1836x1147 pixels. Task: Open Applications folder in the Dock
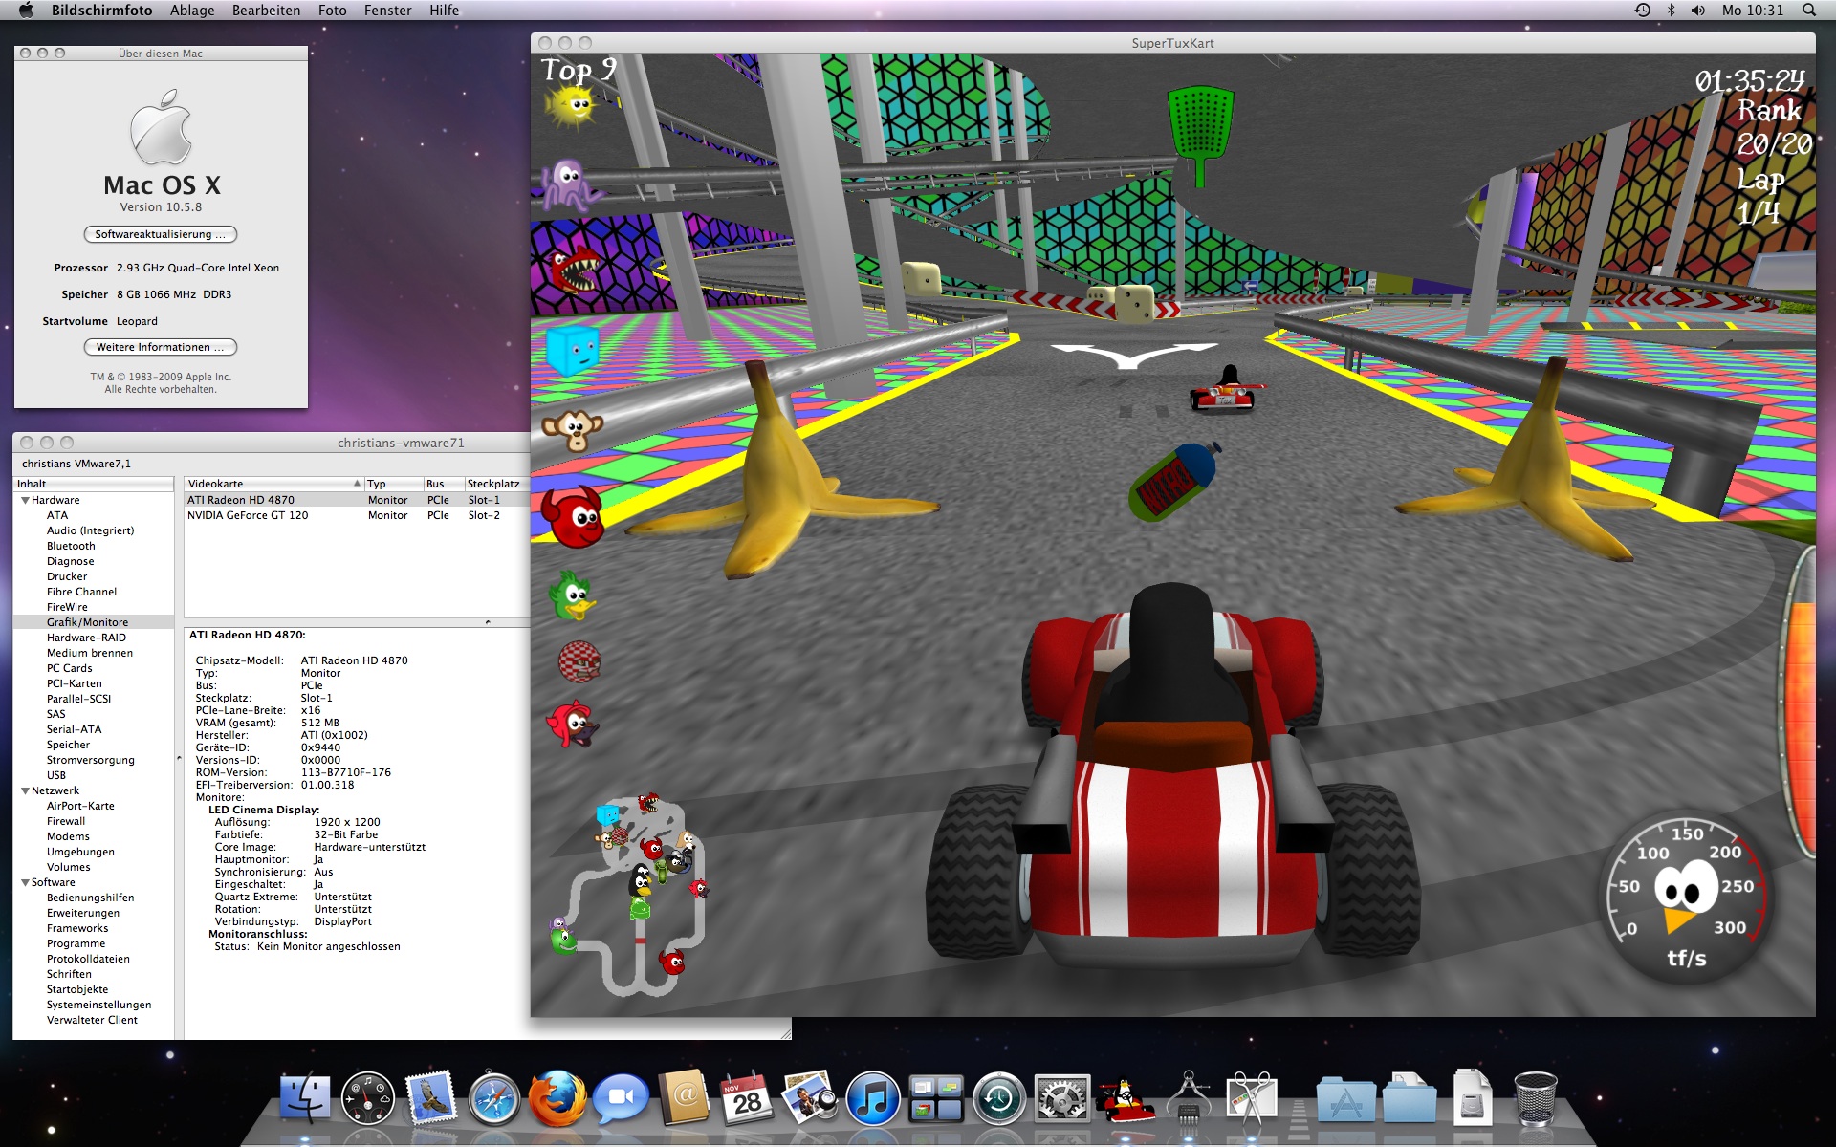pos(1345,1098)
